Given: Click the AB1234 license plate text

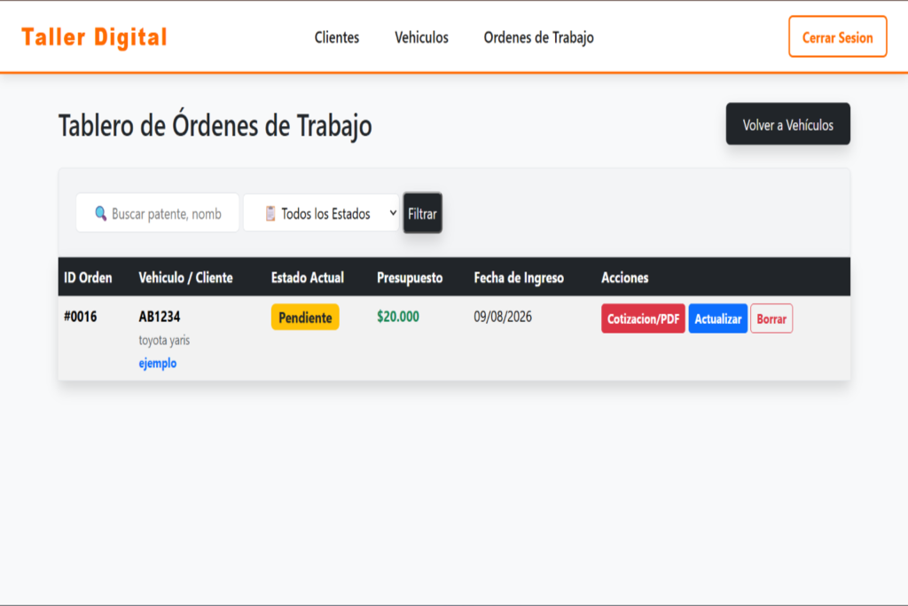Looking at the screenshot, I should (160, 317).
